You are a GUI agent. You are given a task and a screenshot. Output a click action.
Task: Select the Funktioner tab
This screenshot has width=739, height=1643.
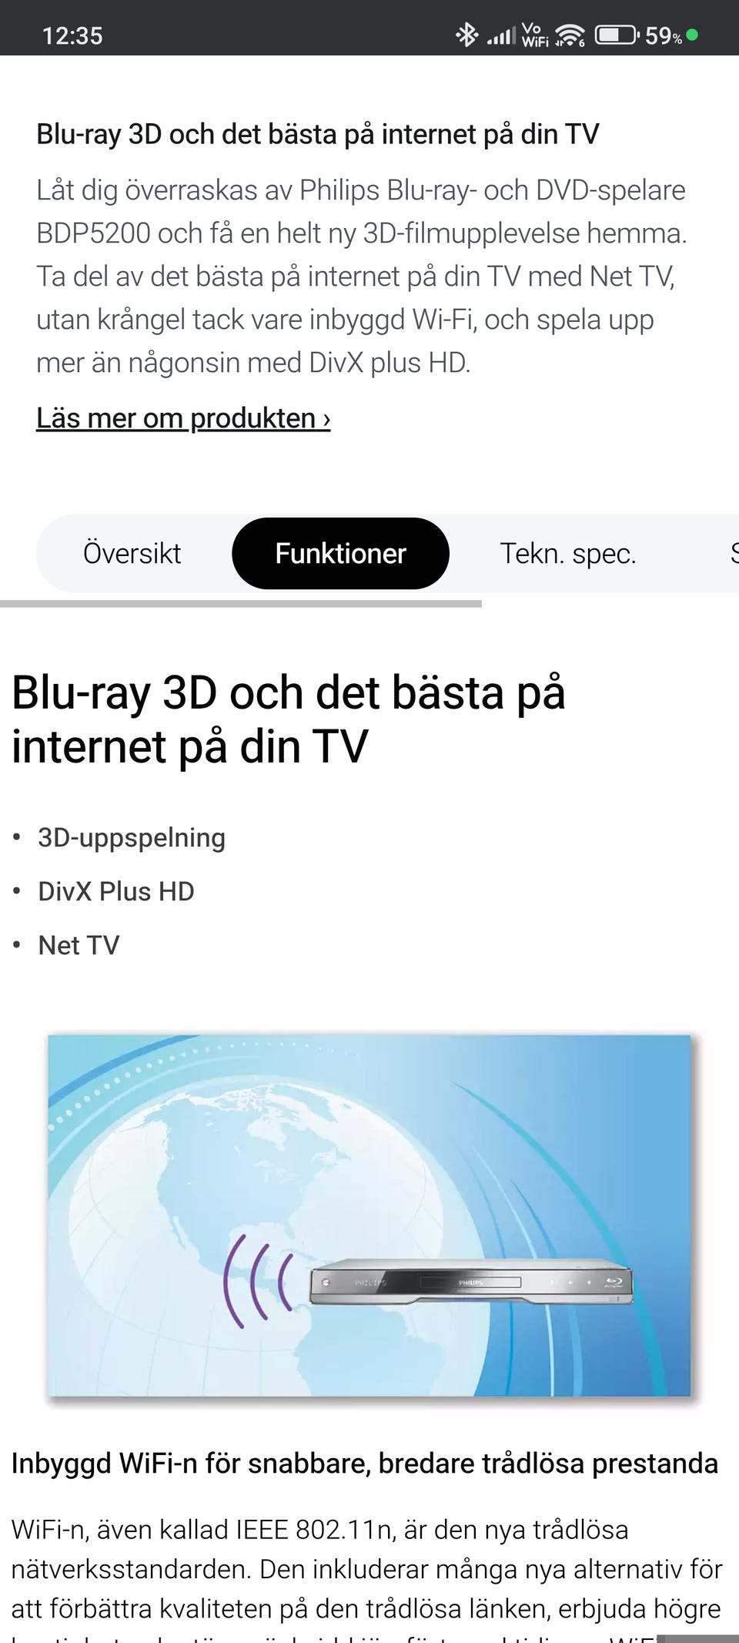340,553
